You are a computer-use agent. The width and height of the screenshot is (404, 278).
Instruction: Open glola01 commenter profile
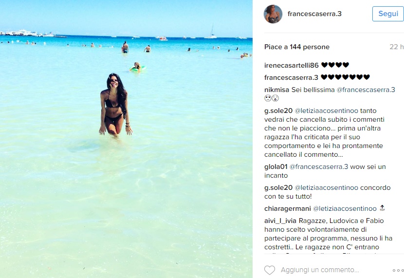pyautogui.click(x=275, y=167)
